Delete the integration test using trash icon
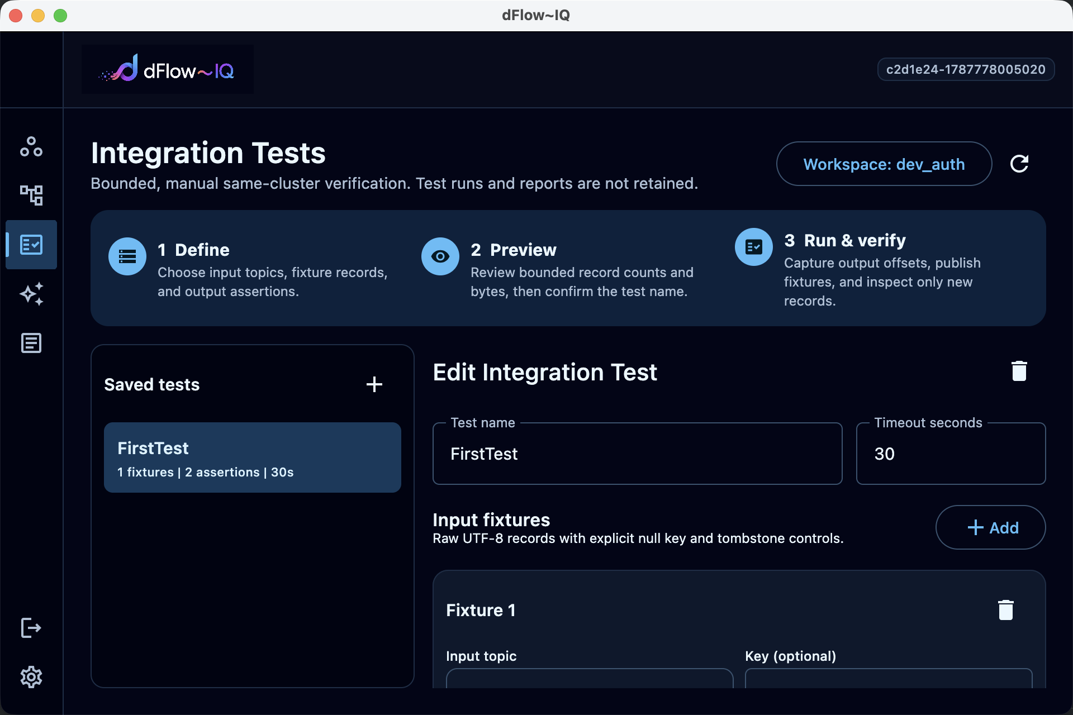 pos(1019,371)
